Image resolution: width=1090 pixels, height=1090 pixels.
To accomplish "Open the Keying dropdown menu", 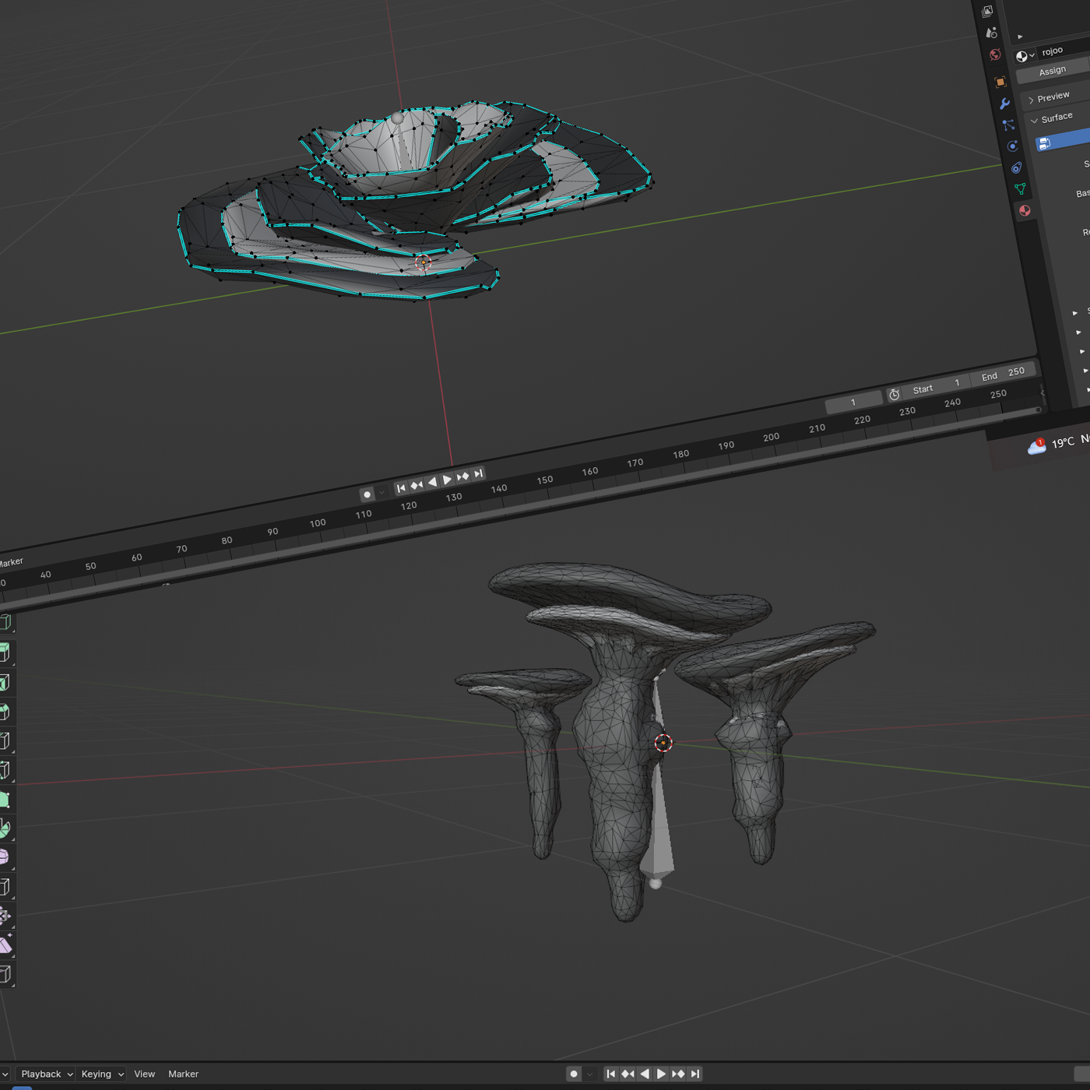I will tap(101, 1074).
